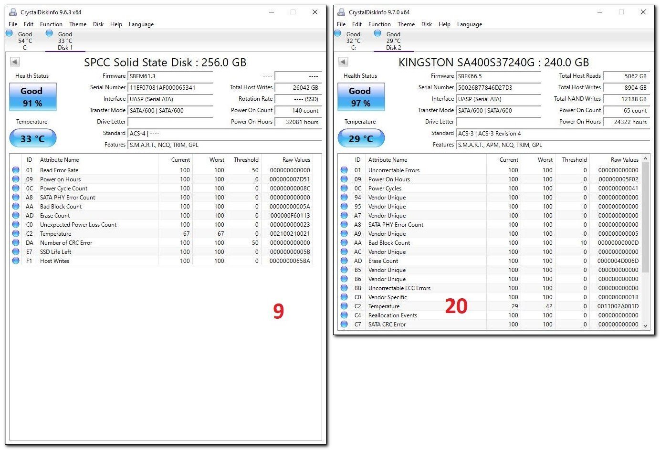Image resolution: width=660 pixels, height=450 pixels.
Task: Click the 29 °C temperature button
Action: [361, 138]
